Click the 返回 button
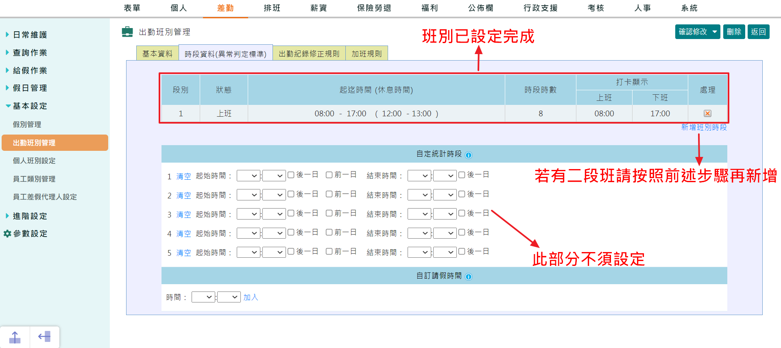This screenshot has height=348, width=781. (759, 32)
